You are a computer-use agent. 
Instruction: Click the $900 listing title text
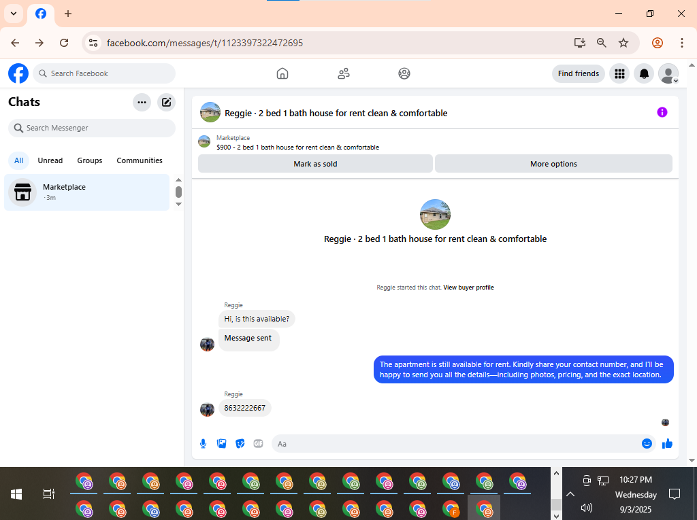click(x=298, y=147)
